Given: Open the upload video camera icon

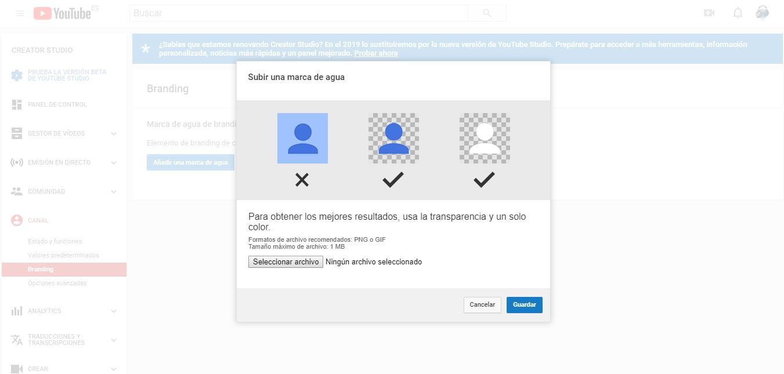Looking at the screenshot, I should [709, 13].
